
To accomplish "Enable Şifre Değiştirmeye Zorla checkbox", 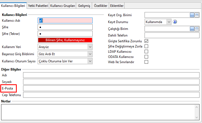I will coord(146,46).
